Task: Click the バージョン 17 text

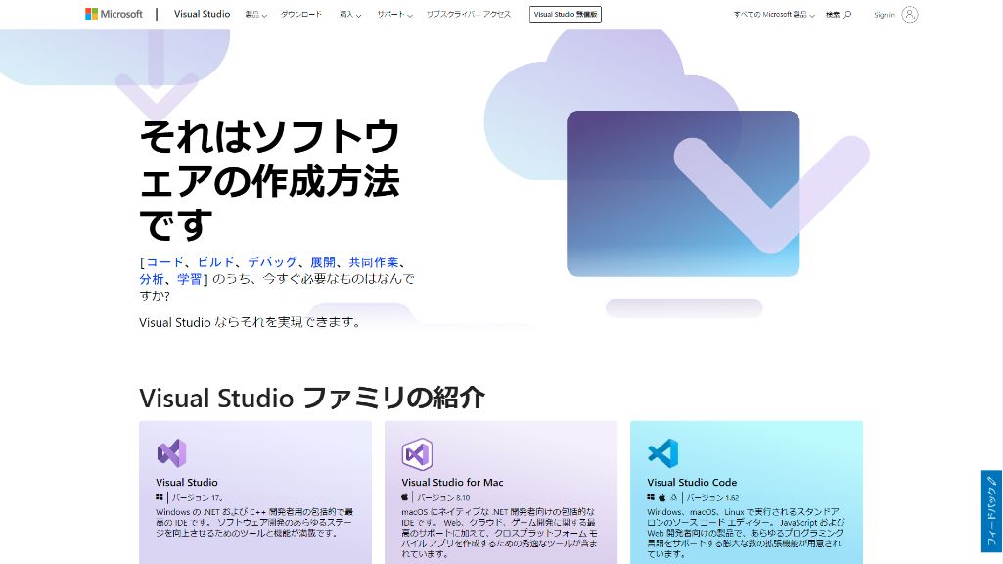Action: click(x=197, y=498)
